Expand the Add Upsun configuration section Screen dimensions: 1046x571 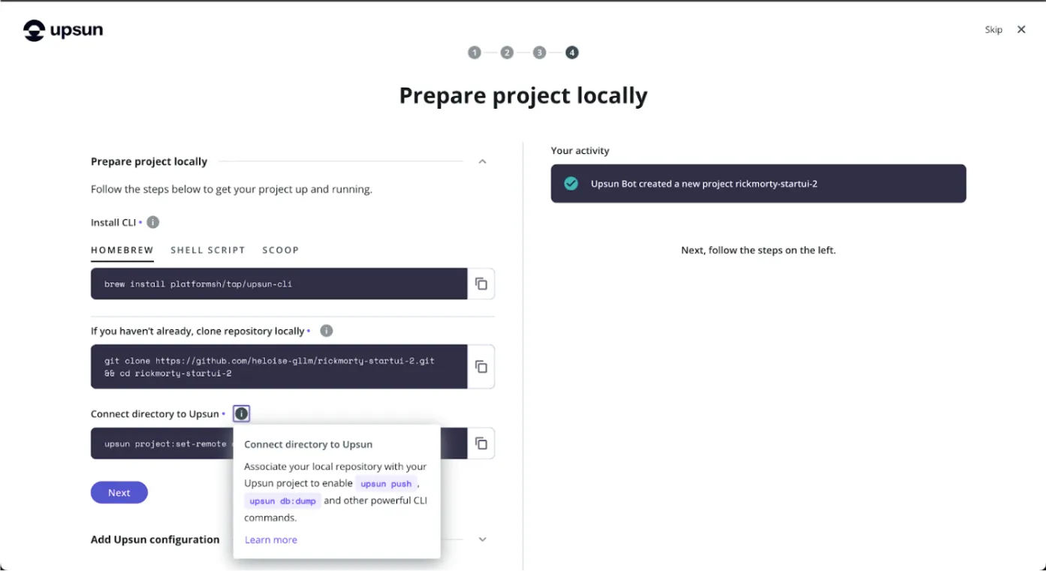[482, 539]
